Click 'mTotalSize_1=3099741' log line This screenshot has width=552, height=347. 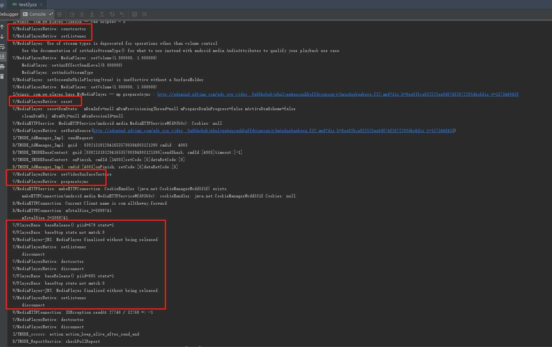pos(62,210)
